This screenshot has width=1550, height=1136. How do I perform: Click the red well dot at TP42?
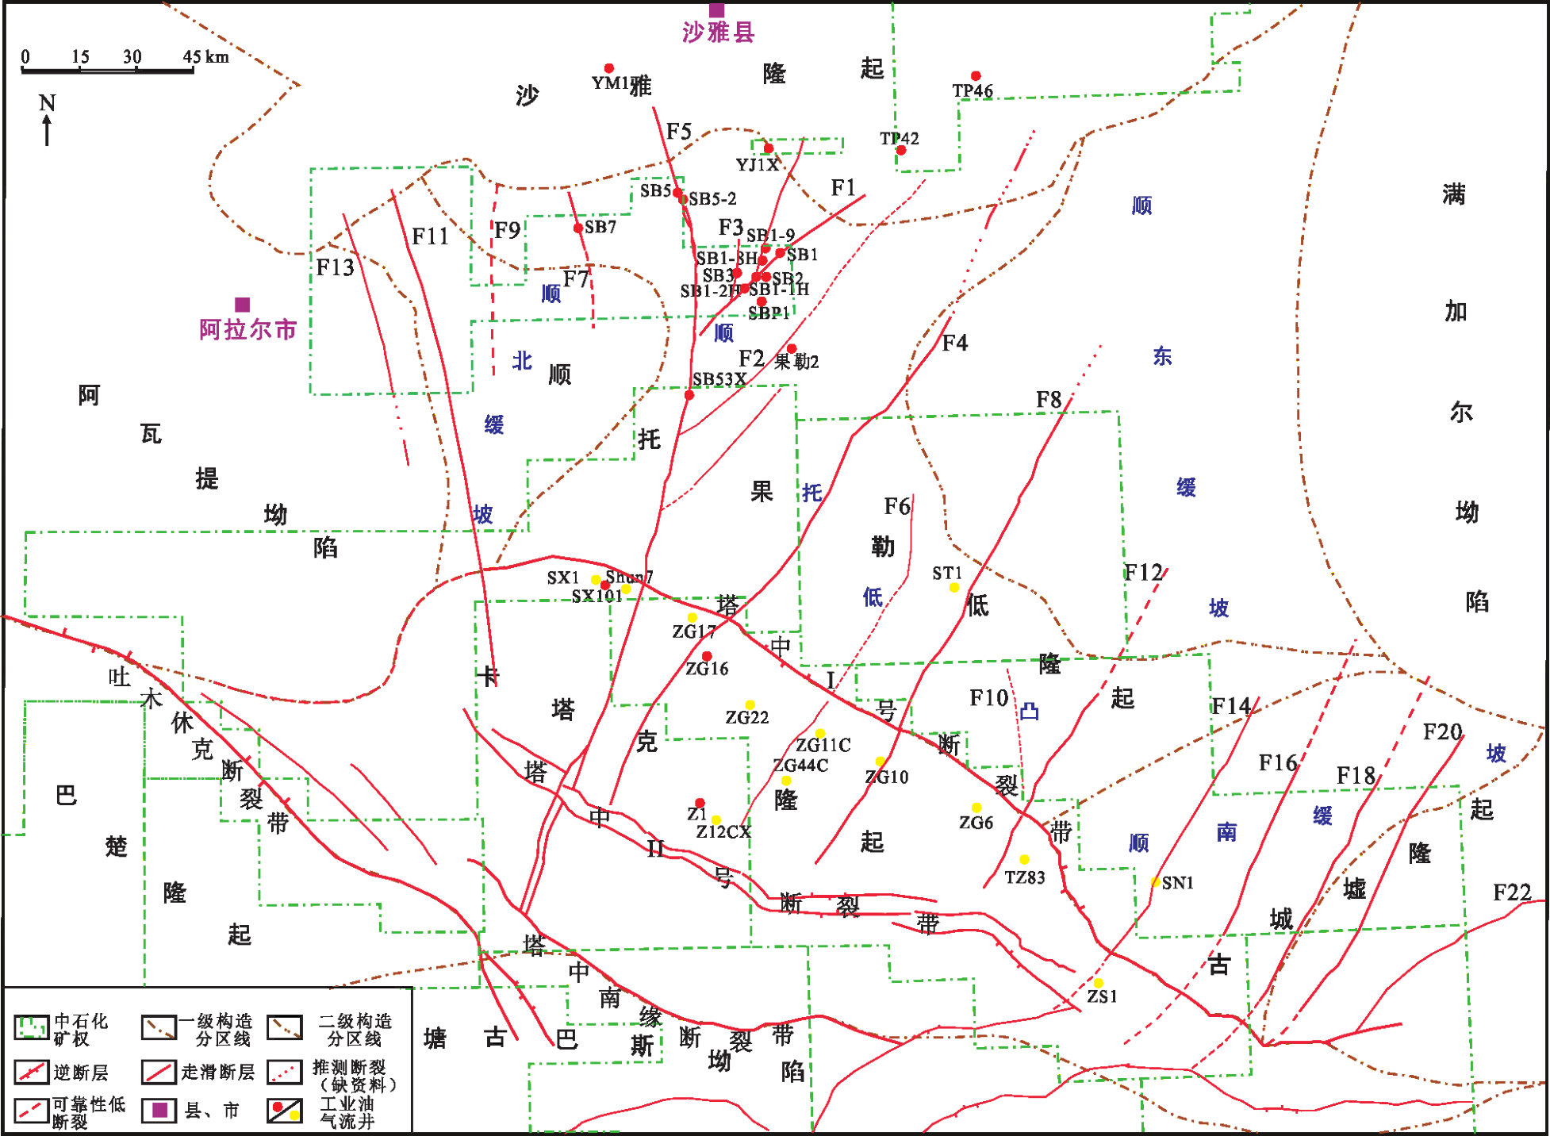click(901, 150)
